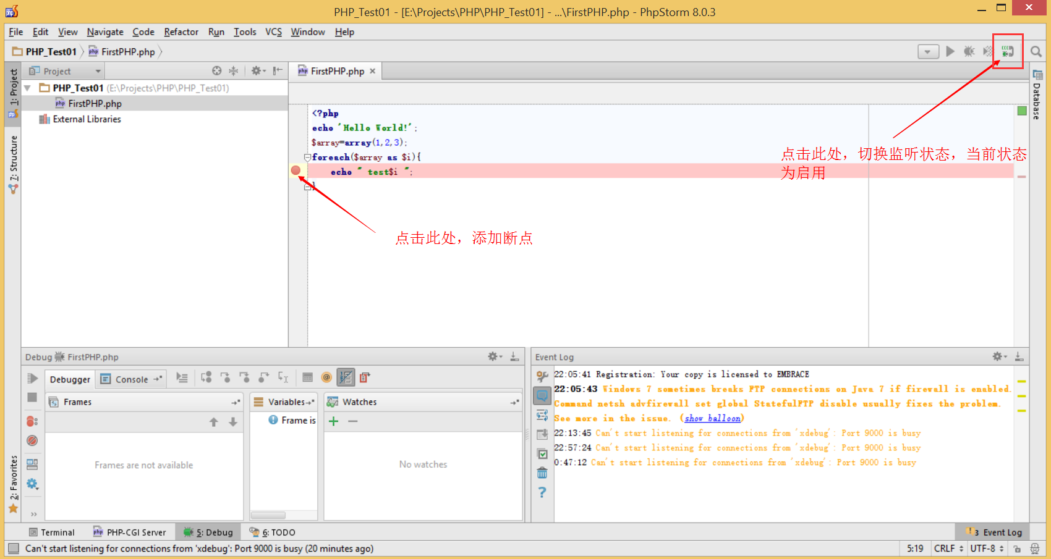Image resolution: width=1051 pixels, height=559 pixels.
Task: Open the Event Log settings wrench icon
Action: point(542,376)
